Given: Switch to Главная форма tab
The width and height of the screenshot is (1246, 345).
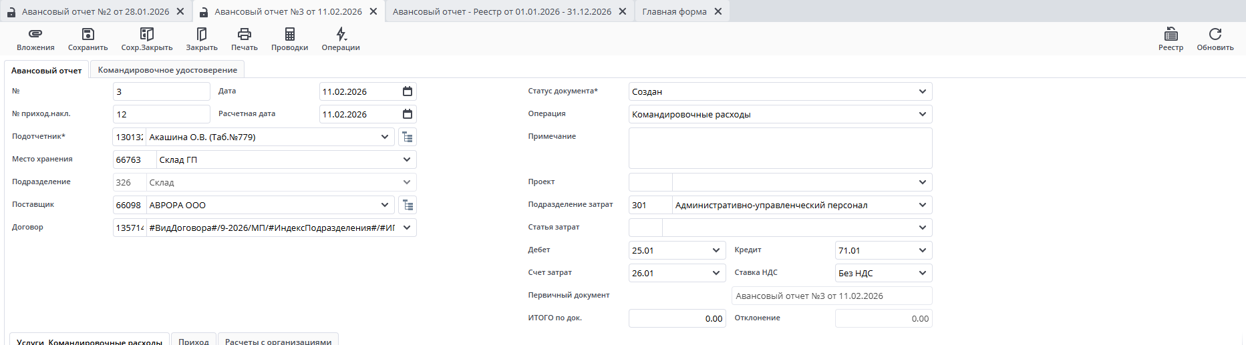Looking at the screenshot, I should tap(674, 11).
